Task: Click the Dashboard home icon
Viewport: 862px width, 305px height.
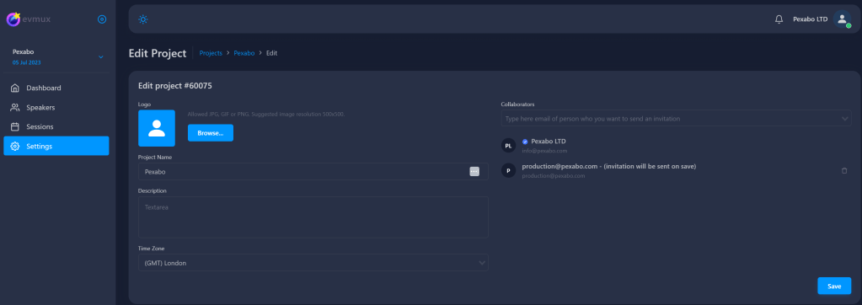Action: (15, 88)
